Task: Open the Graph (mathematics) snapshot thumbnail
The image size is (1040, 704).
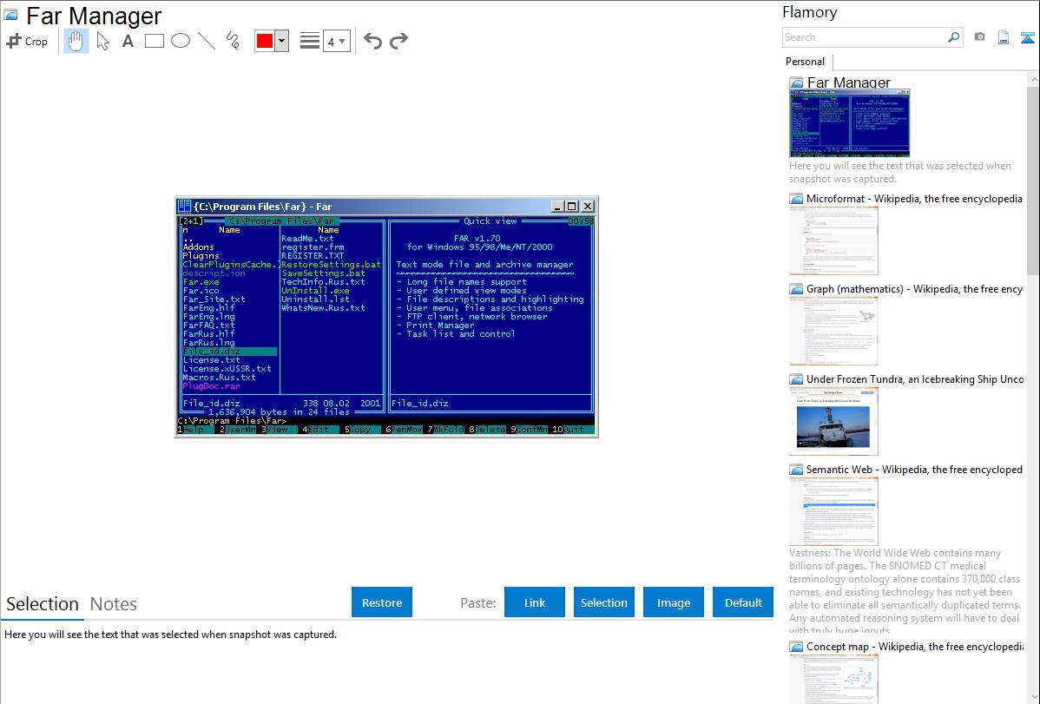Action: click(833, 331)
